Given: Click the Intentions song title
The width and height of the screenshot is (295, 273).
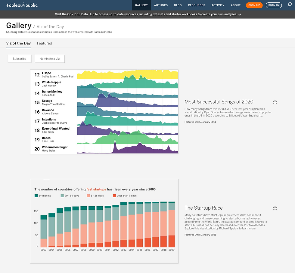Looking at the screenshot, I should 49,120.
